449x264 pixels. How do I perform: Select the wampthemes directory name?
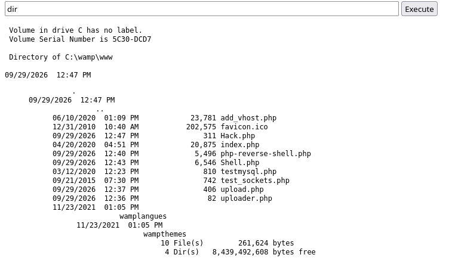(x=165, y=234)
